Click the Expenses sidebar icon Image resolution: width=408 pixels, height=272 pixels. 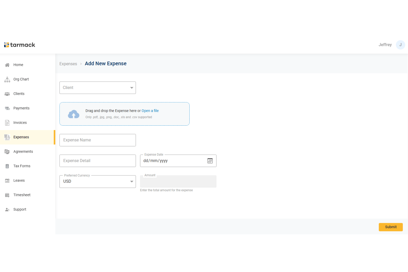point(7,137)
